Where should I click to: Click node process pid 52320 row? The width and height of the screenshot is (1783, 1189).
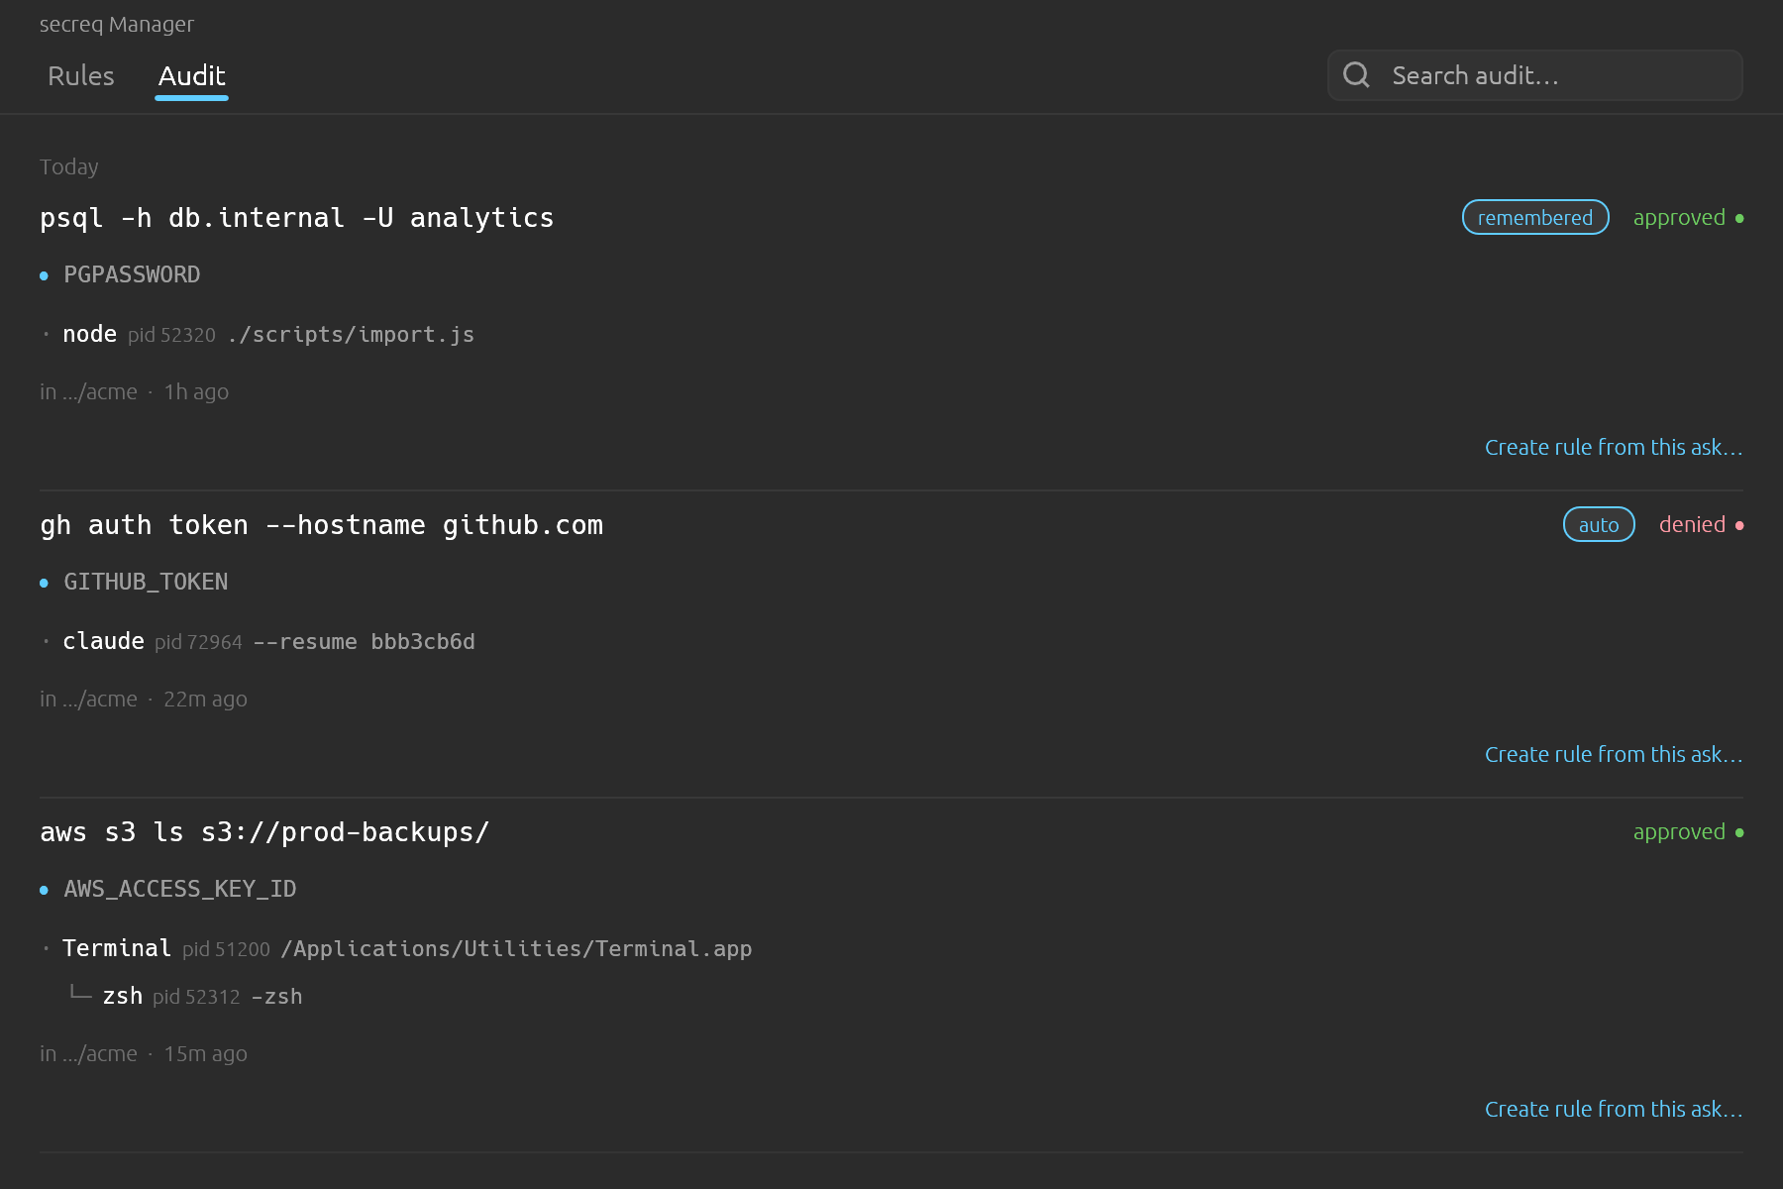(258, 335)
